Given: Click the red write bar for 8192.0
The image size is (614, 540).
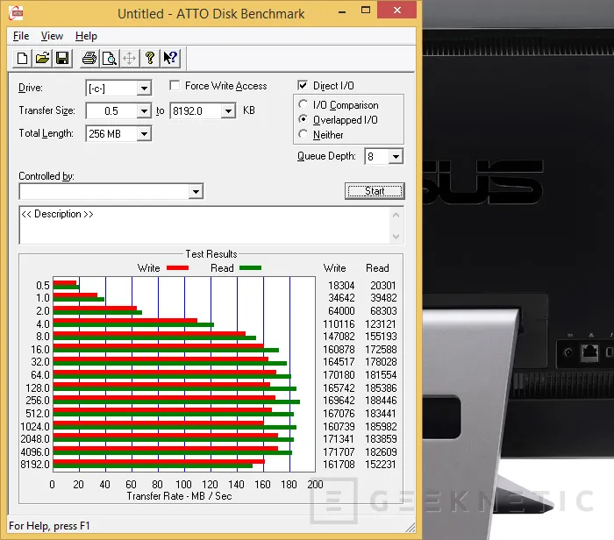Looking at the screenshot, I should click(x=159, y=461).
